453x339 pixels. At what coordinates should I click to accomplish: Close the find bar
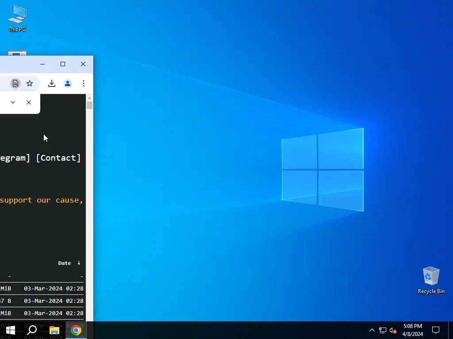click(x=29, y=102)
